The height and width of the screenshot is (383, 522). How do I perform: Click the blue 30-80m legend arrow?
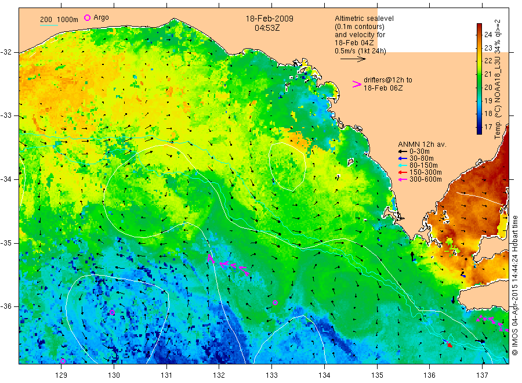tap(403, 158)
